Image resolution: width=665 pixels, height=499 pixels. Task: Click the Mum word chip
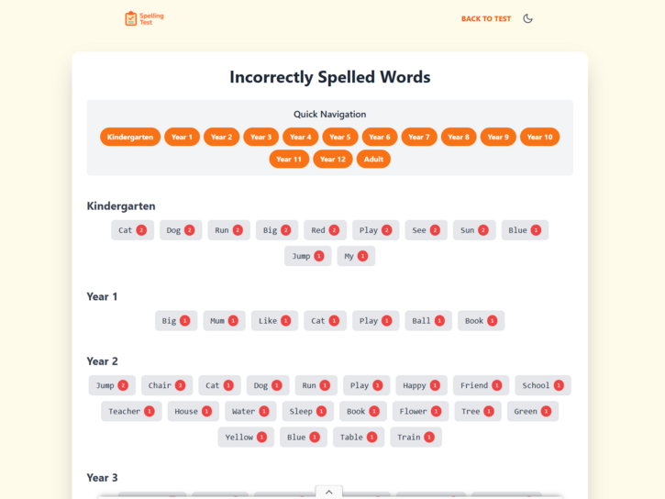[224, 321]
